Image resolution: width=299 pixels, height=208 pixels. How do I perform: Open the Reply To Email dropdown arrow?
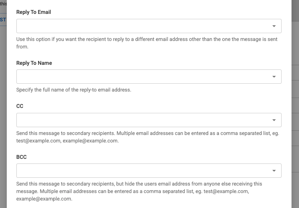[x=274, y=26]
